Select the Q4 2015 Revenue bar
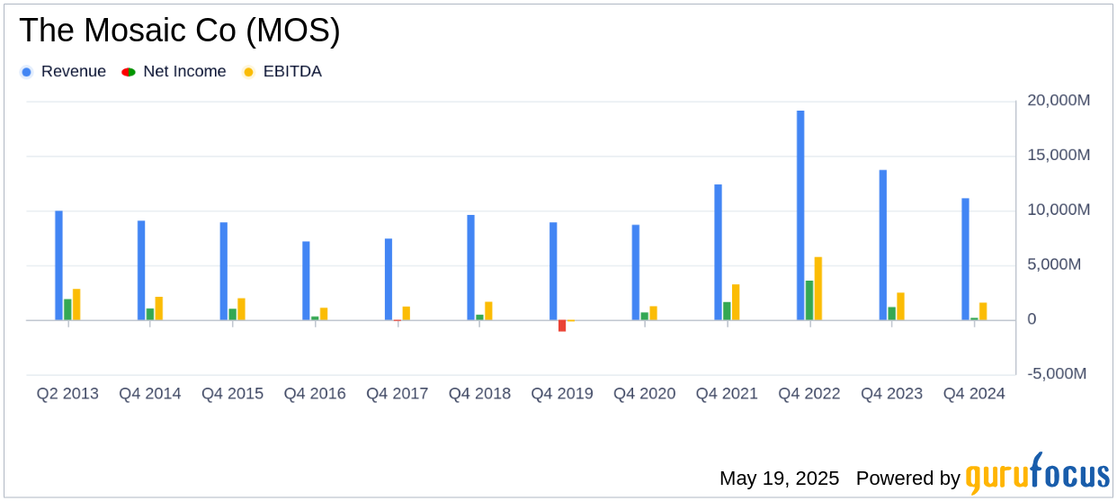 tap(223, 271)
